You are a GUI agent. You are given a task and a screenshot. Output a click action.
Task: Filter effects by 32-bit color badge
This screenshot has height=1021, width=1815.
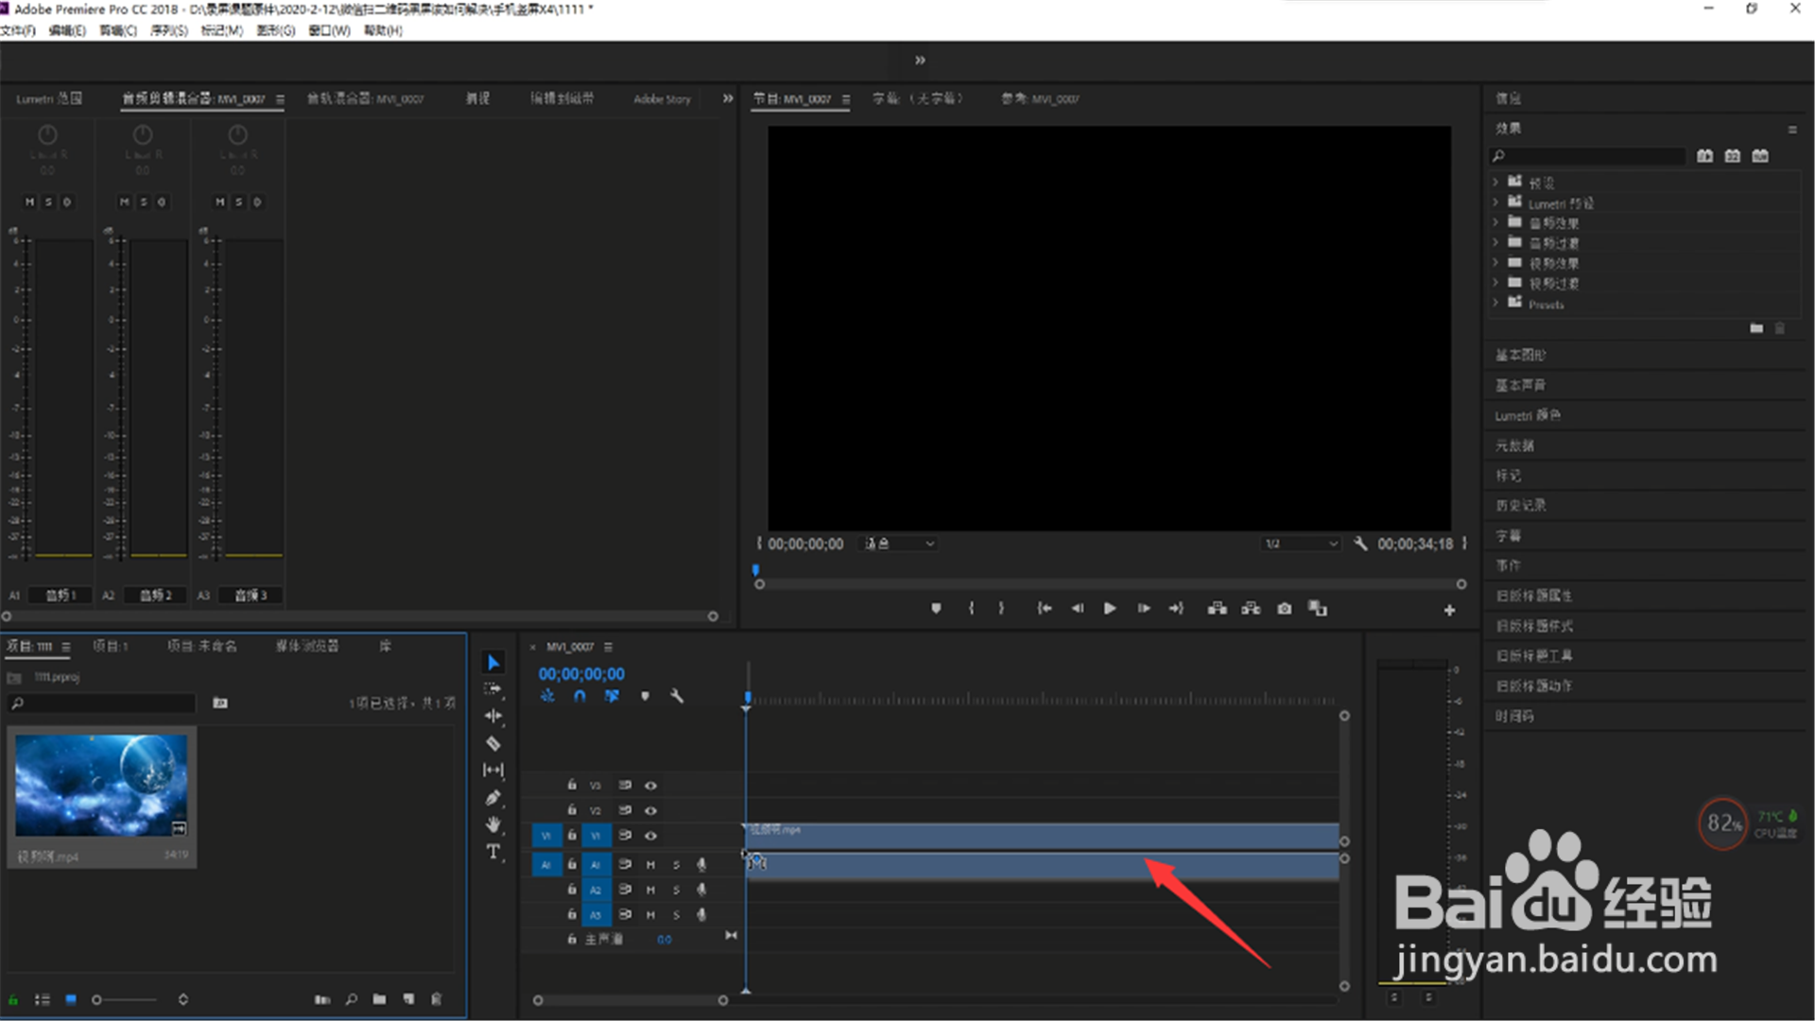(x=1732, y=156)
